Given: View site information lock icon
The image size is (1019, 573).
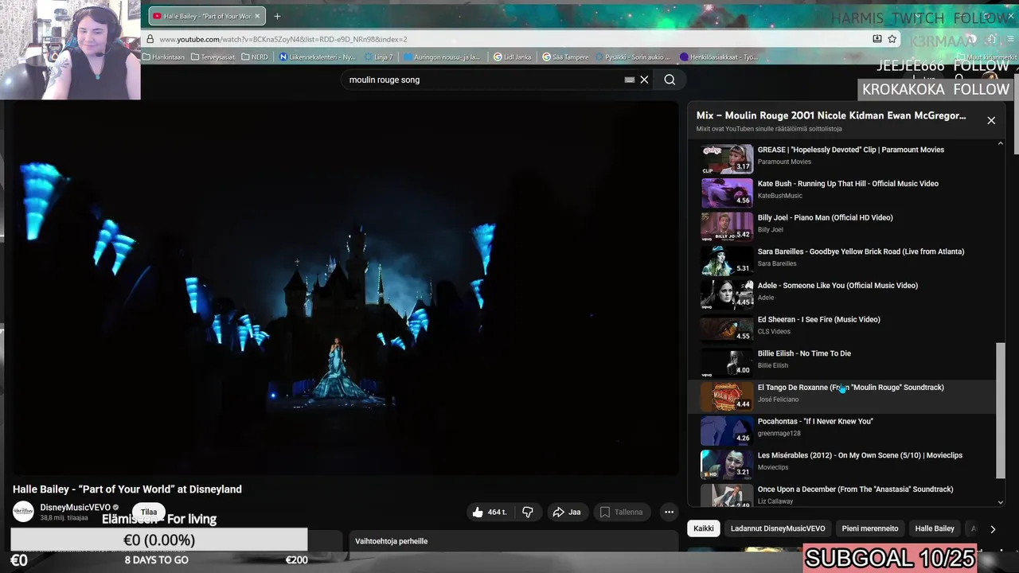Looking at the screenshot, I should [x=150, y=39].
